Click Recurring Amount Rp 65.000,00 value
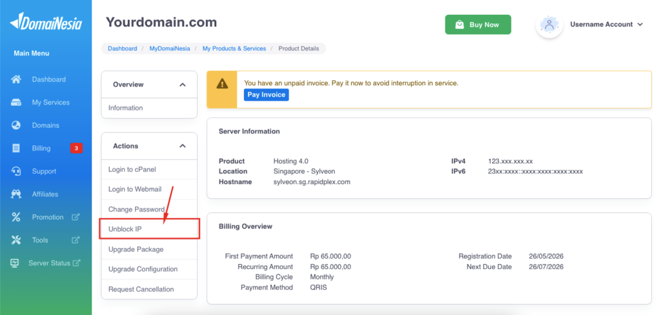The image size is (661, 315). pyautogui.click(x=330, y=267)
